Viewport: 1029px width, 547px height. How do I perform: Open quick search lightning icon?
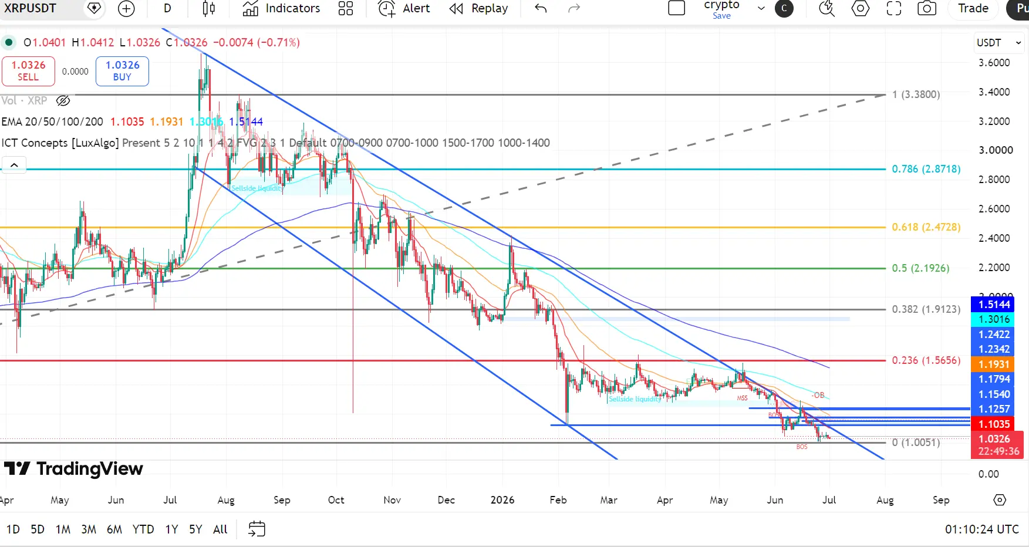[x=826, y=8]
